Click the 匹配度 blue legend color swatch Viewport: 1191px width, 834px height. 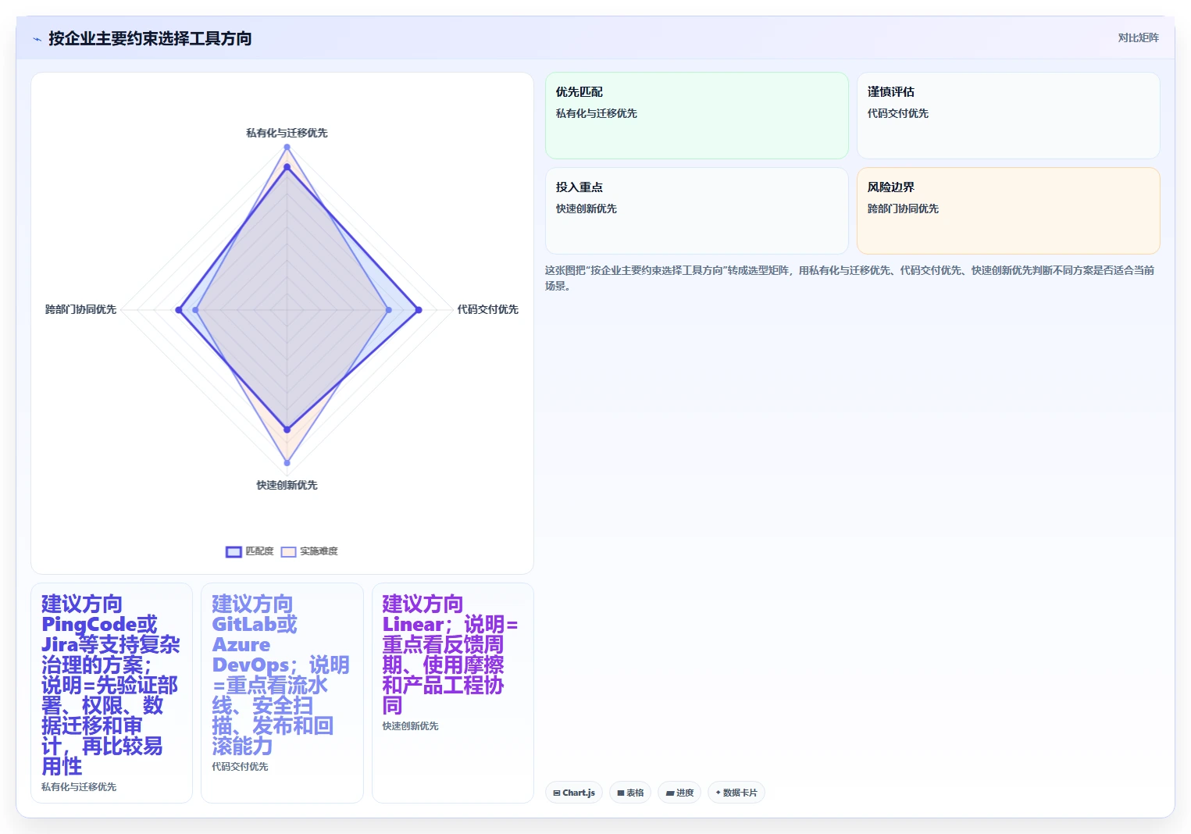coord(234,552)
